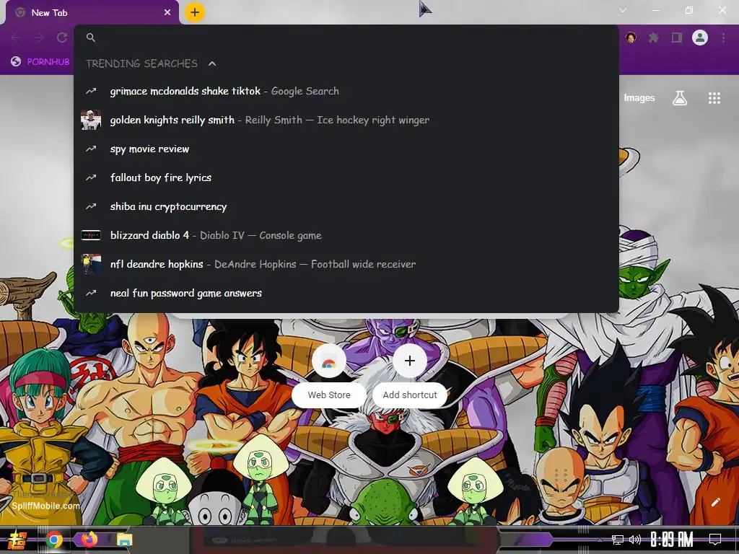Open the Google apps grid icon
739x554 pixels.
coord(714,98)
